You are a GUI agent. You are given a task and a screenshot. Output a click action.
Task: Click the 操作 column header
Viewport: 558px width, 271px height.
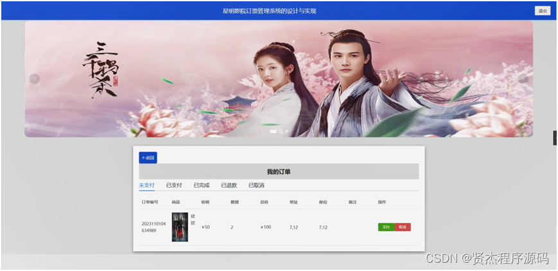click(x=382, y=202)
